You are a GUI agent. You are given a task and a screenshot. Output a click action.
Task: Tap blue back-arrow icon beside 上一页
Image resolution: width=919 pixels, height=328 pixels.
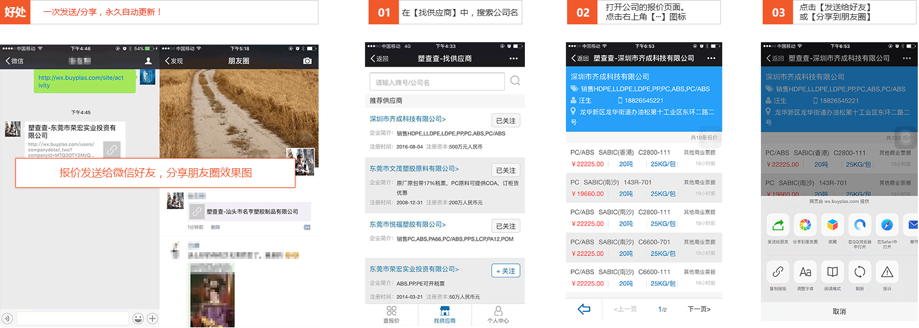pyautogui.click(x=584, y=309)
